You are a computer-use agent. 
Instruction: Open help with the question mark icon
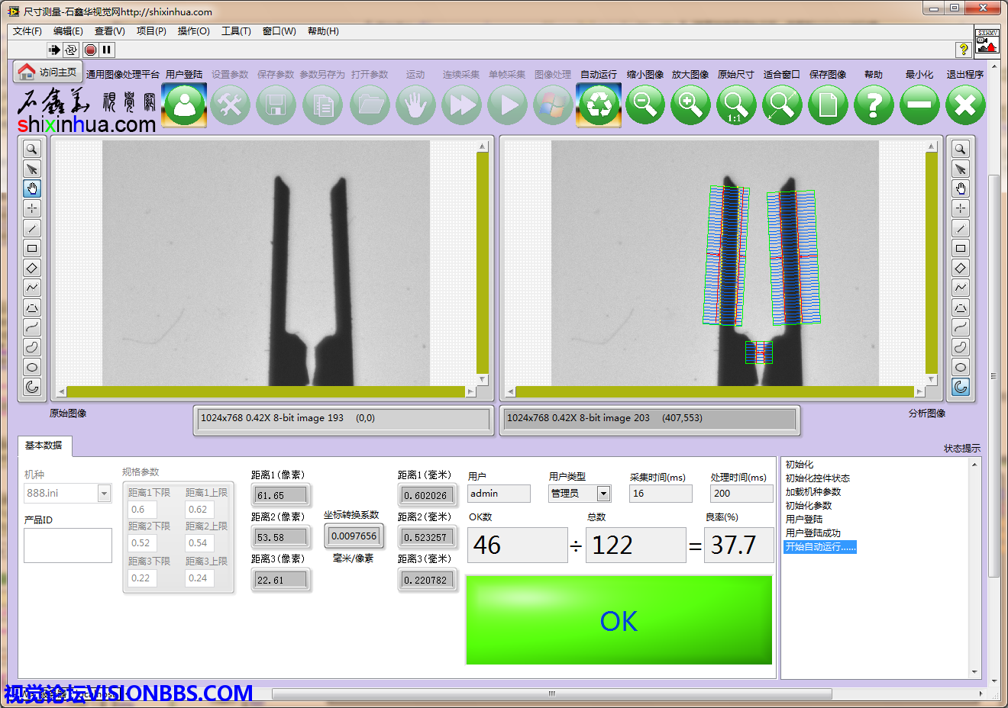coord(874,105)
